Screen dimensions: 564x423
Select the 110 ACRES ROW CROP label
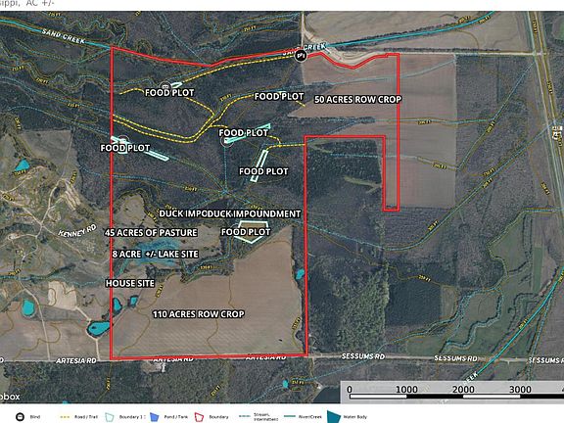click(199, 314)
